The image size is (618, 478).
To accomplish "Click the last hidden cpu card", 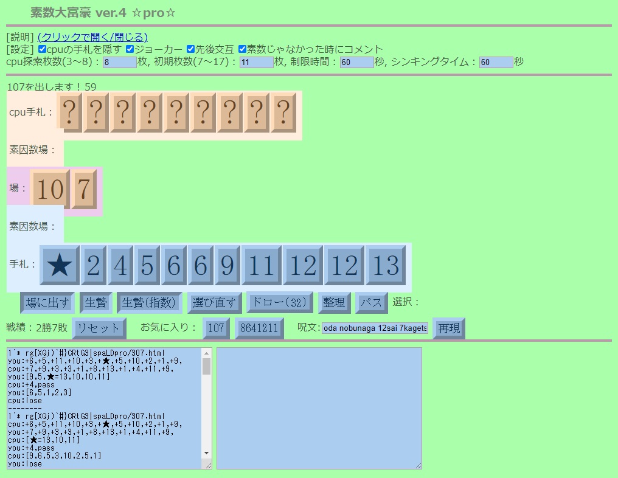I will pos(283,113).
